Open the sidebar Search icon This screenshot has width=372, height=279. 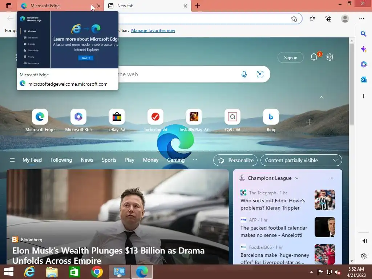363,34
